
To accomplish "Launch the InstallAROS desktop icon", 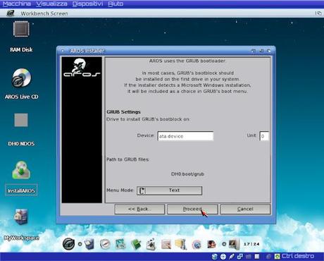I will 21,170.
